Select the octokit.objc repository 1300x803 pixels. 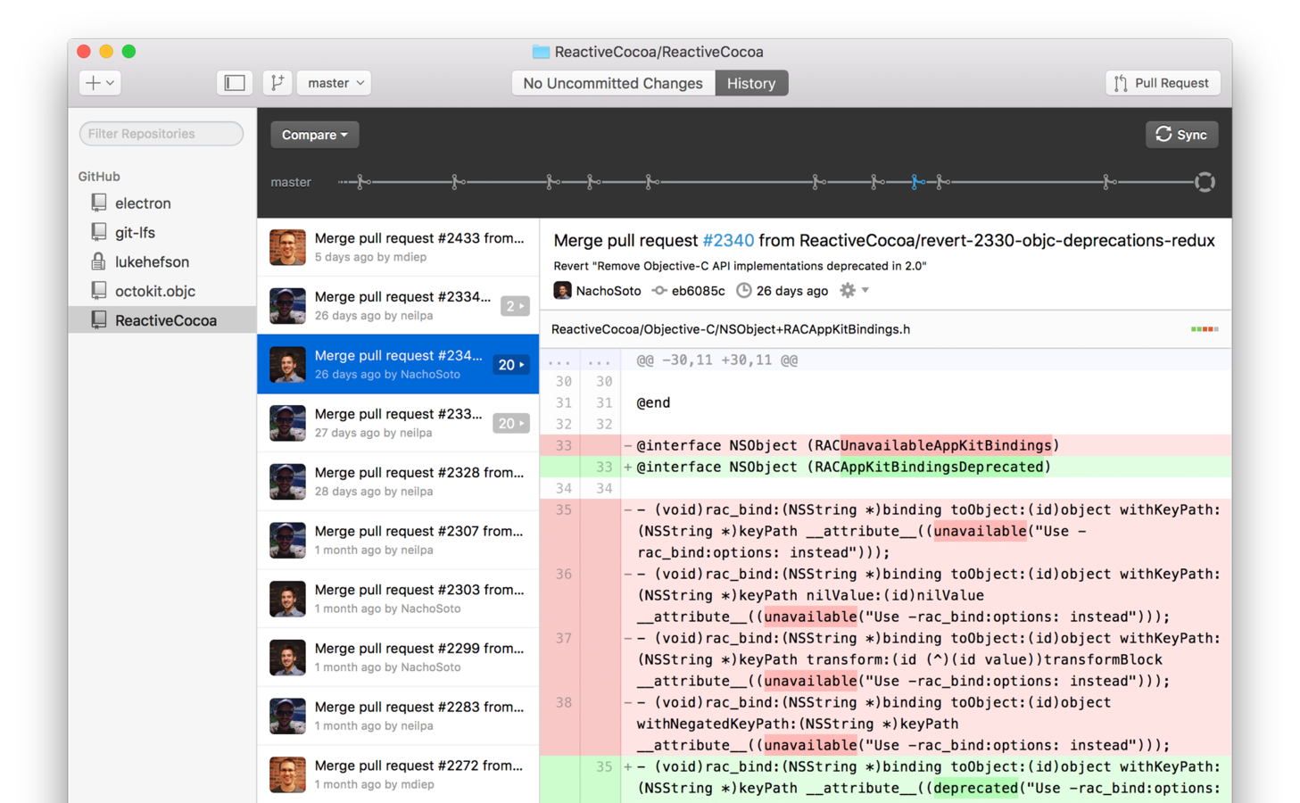pos(162,292)
